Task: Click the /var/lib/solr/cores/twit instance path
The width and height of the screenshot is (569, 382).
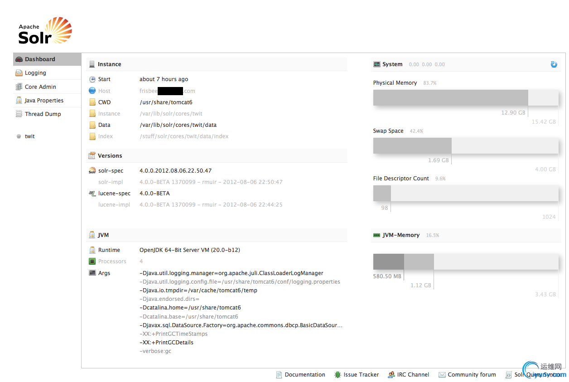Action: point(171,114)
